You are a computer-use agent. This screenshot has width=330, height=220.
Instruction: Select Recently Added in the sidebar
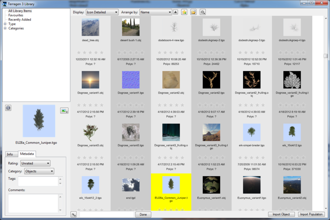click(19, 19)
